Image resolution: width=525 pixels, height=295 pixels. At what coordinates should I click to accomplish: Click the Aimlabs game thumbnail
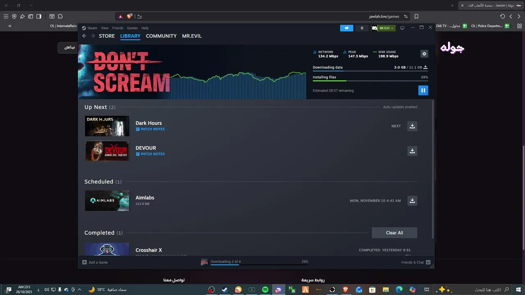[x=107, y=200]
